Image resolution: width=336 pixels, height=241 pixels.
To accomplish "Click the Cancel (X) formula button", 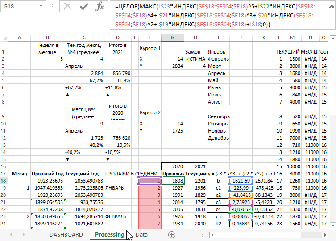I will [x=68, y=7].
